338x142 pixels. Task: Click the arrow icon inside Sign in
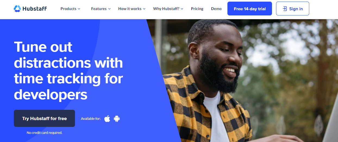coord(285,9)
